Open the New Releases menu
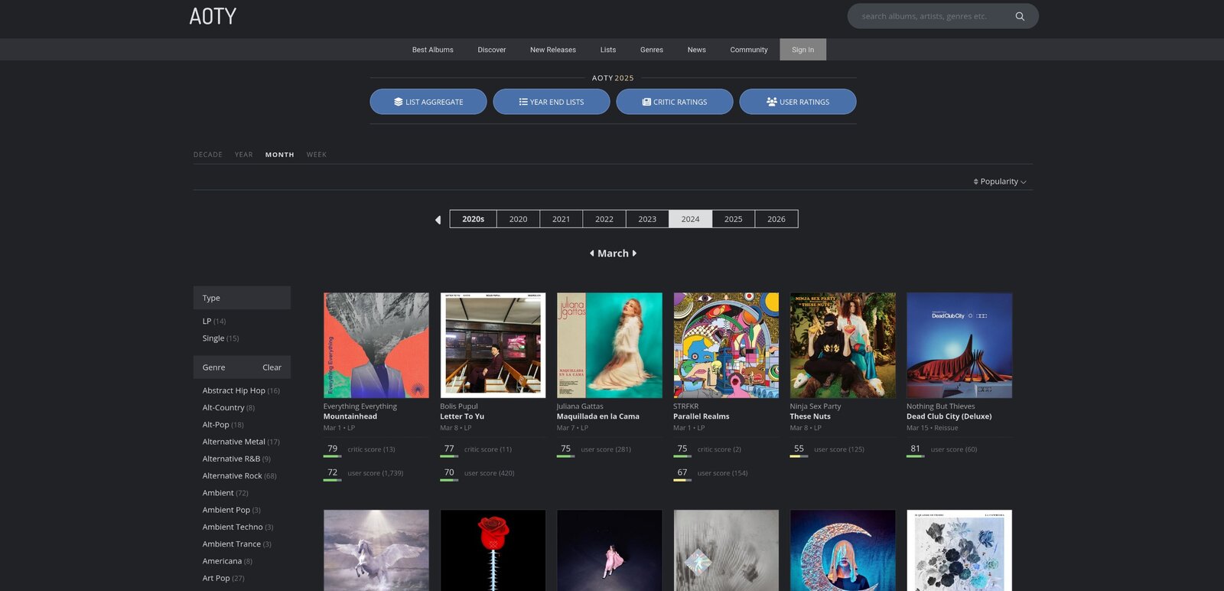The height and width of the screenshot is (591, 1224). tap(552, 50)
